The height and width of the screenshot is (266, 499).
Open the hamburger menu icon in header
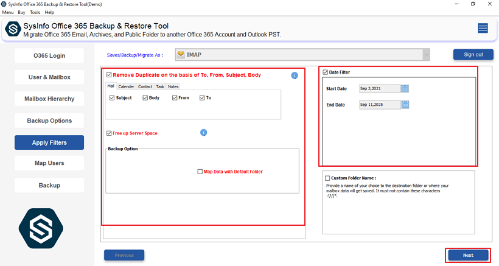[x=483, y=29]
